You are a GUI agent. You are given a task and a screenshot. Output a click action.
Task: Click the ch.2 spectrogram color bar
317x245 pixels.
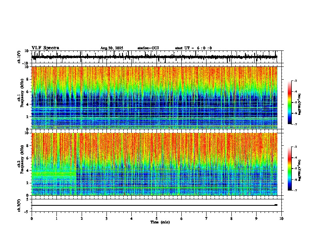290,169
